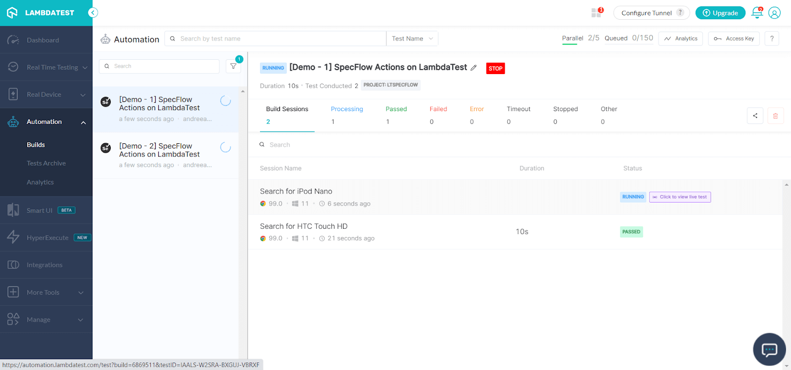Click the RUNNING badge in iPod Nano row
This screenshot has height=370, width=791.
tap(633, 197)
